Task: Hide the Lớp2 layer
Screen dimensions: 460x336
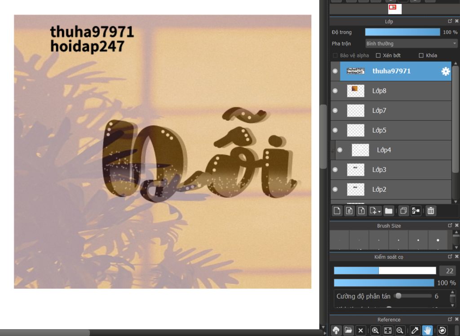Action: click(335, 189)
